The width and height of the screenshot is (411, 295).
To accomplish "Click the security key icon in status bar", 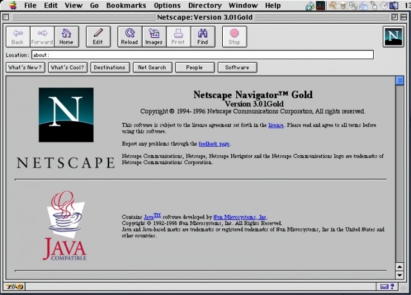I will pos(14,287).
